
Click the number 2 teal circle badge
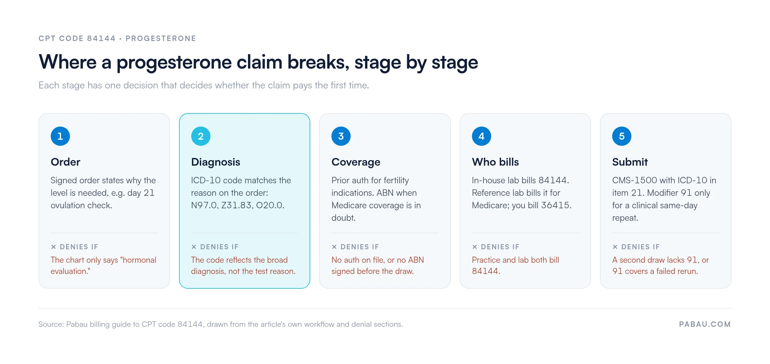pos(201,136)
